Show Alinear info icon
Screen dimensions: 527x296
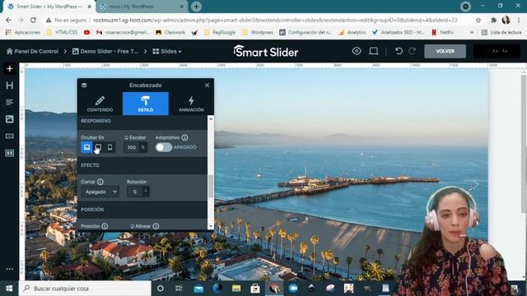coord(156,226)
